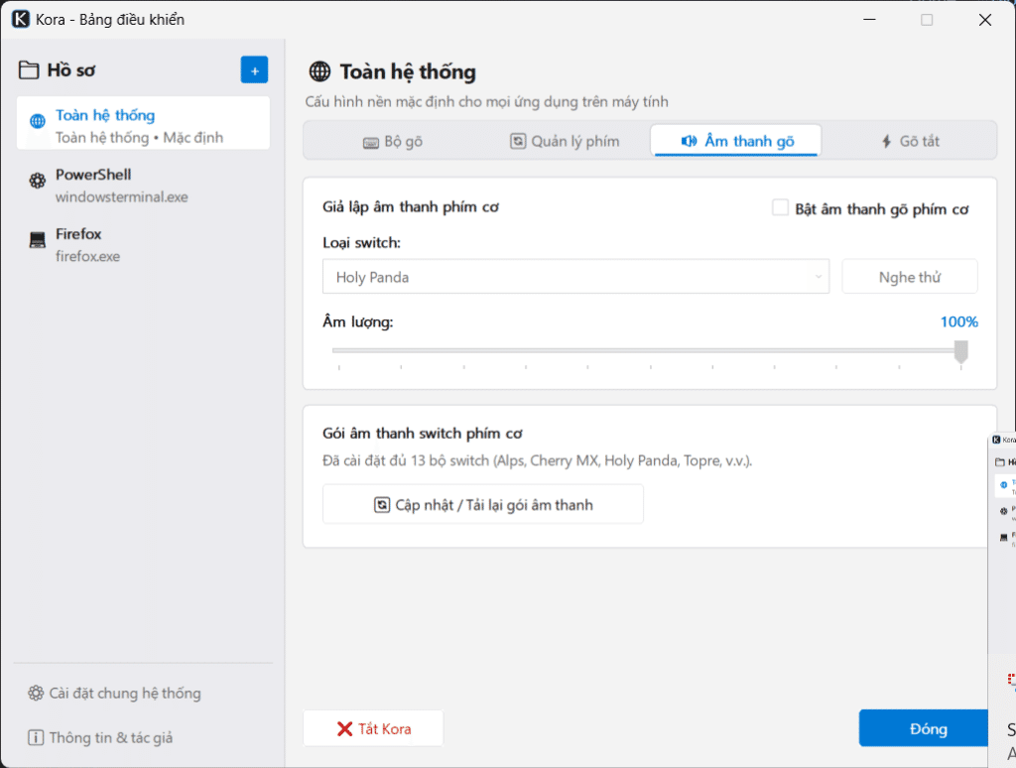Screen dimensions: 1016x768
Task: Go to the Gõ tắt tab
Action: [909, 141]
